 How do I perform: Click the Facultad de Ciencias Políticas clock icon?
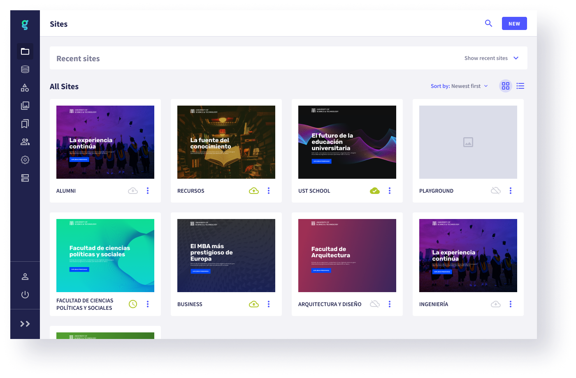pyautogui.click(x=133, y=304)
